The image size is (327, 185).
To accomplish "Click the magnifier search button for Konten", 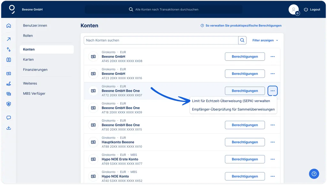I will [x=243, y=40].
